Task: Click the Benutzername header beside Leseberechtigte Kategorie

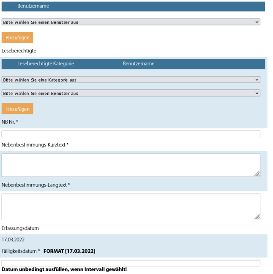Action: click(x=139, y=64)
